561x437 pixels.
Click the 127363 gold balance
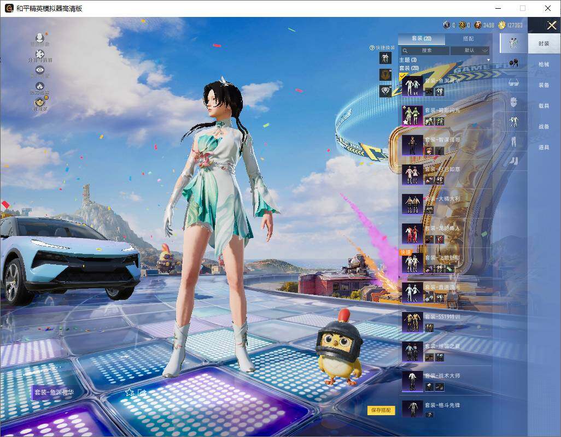point(515,25)
